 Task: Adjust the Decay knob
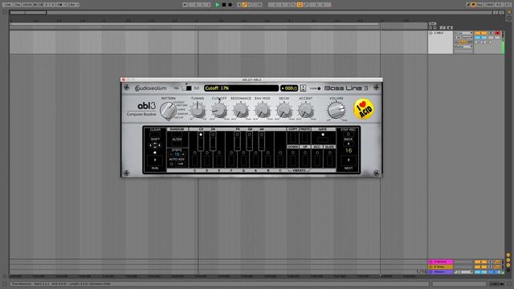(x=284, y=111)
